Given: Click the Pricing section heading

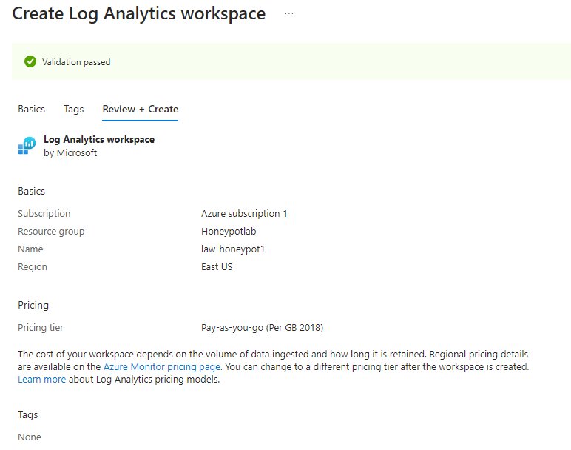Looking at the screenshot, I should (x=33, y=306).
